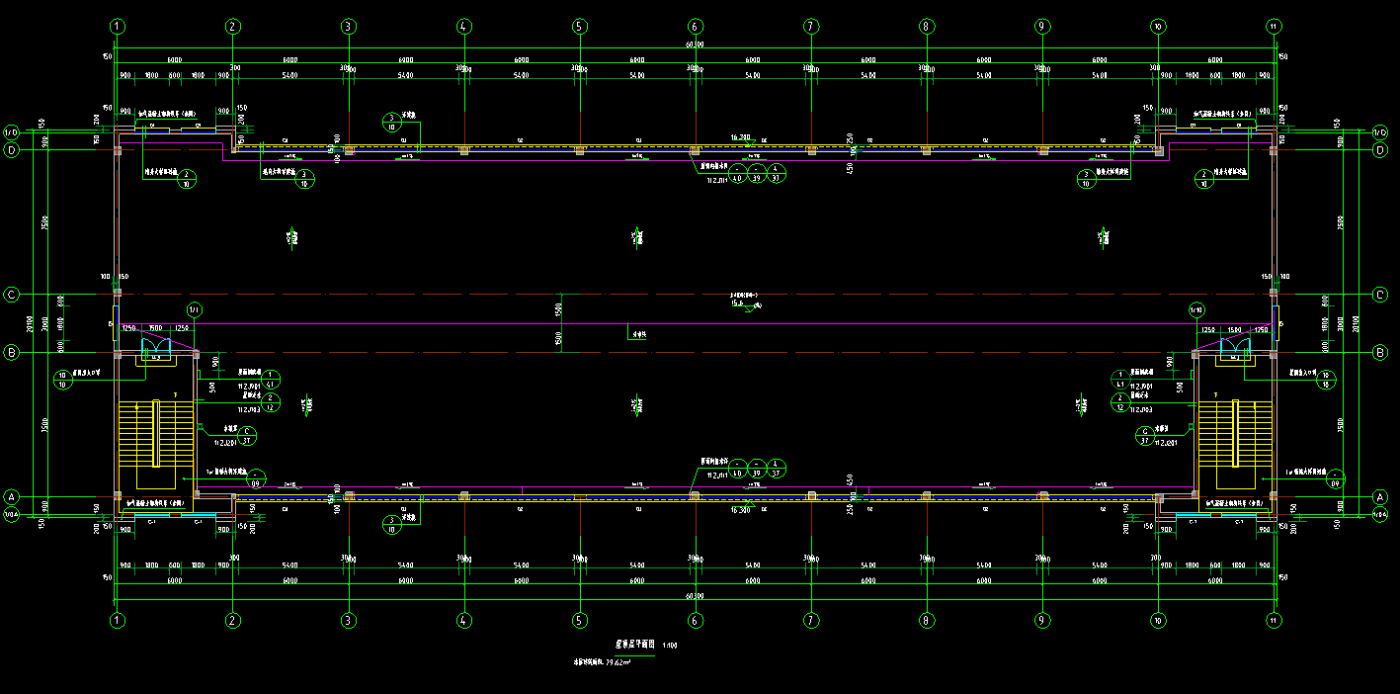The width and height of the screenshot is (1400, 694).
Task: Pick the cyan door swing above right staircase
Action: pos(1234,344)
